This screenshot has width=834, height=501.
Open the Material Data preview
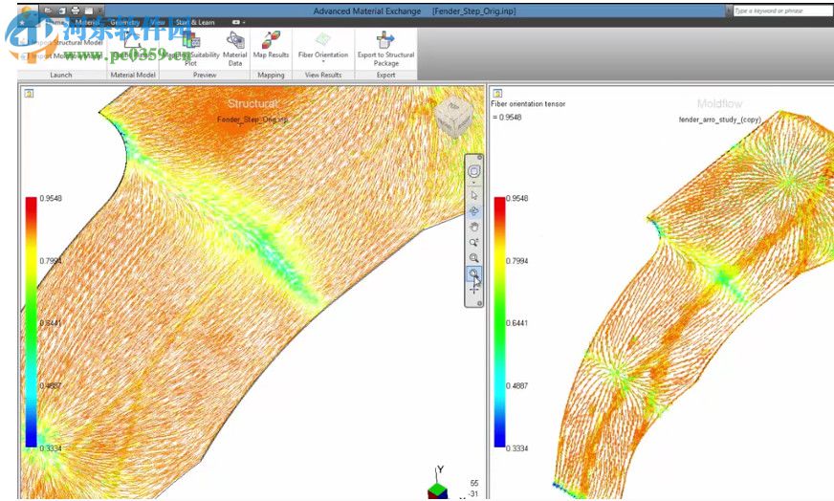click(235, 50)
